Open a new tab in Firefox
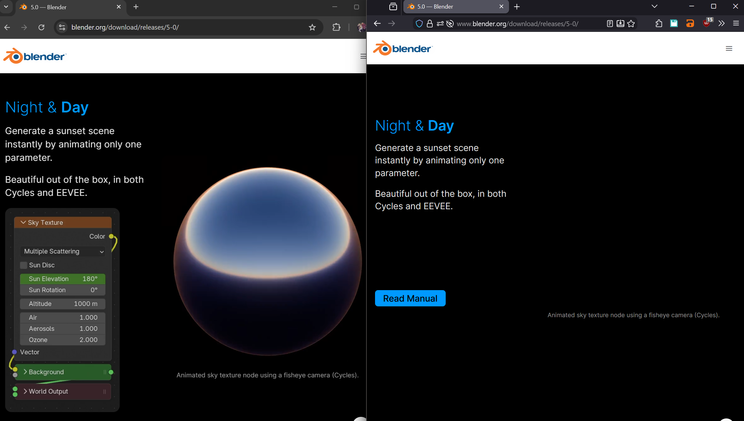 click(517, 7)
